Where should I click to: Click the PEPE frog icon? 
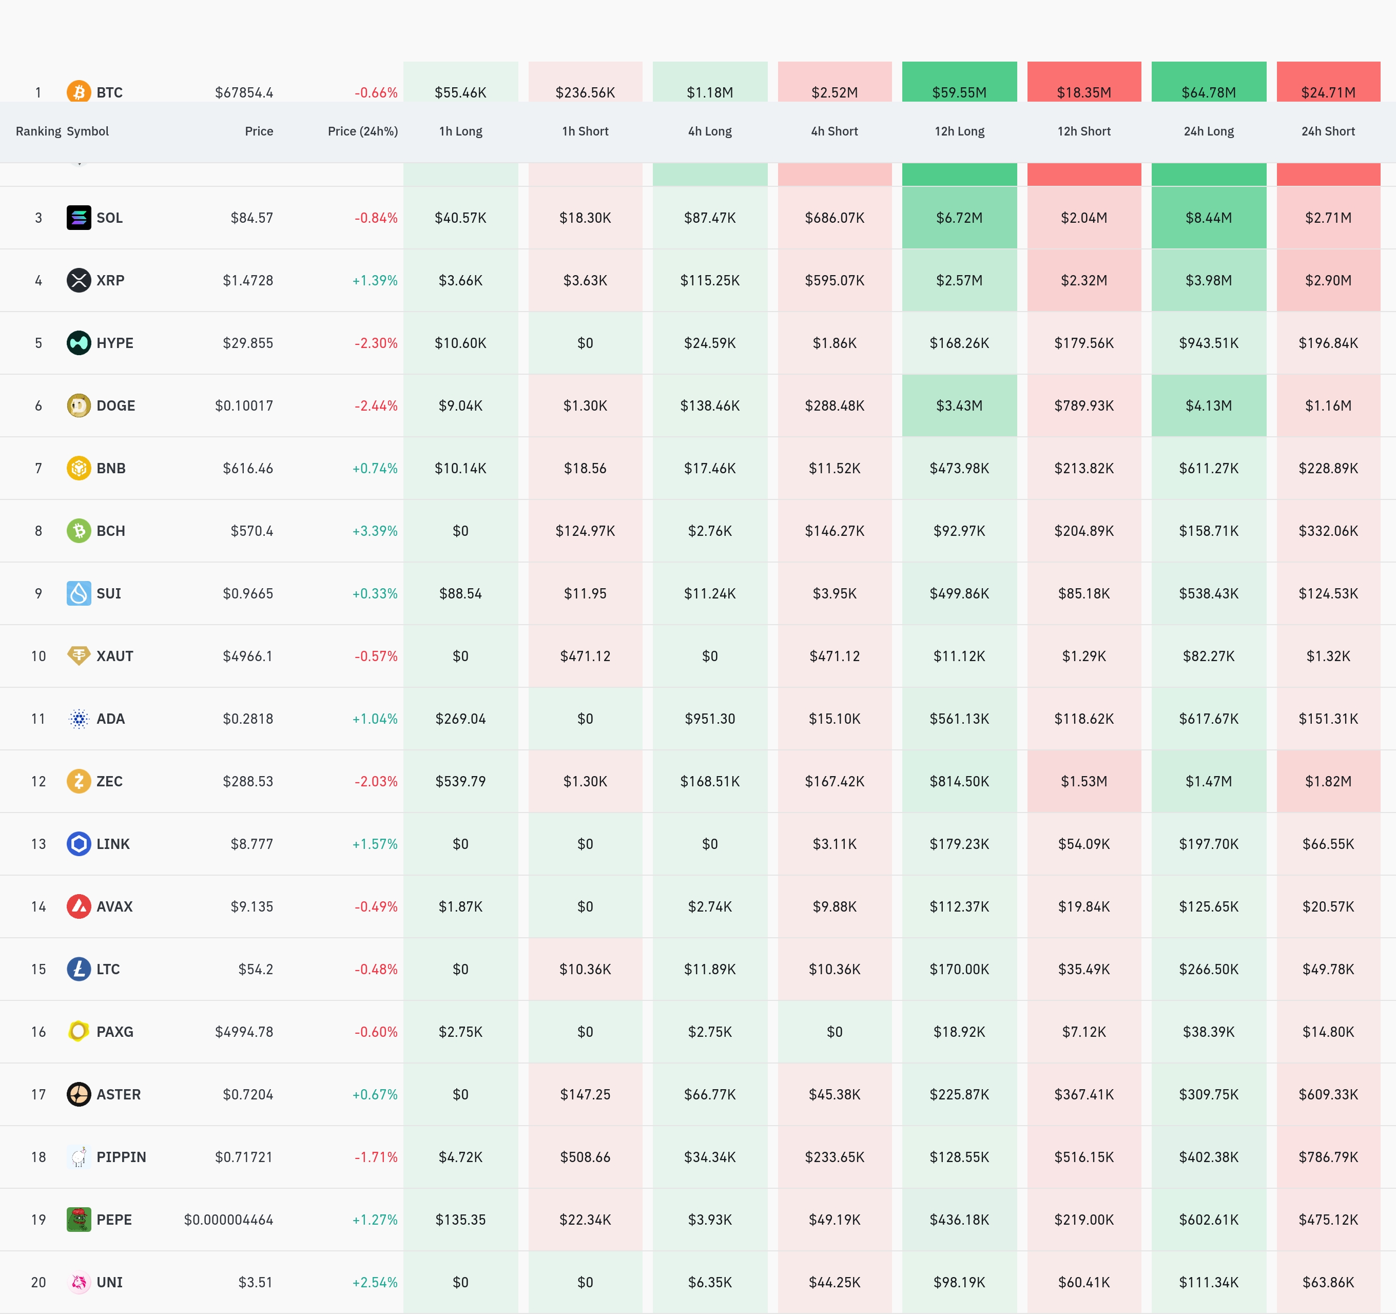[x=79, y=1219]
